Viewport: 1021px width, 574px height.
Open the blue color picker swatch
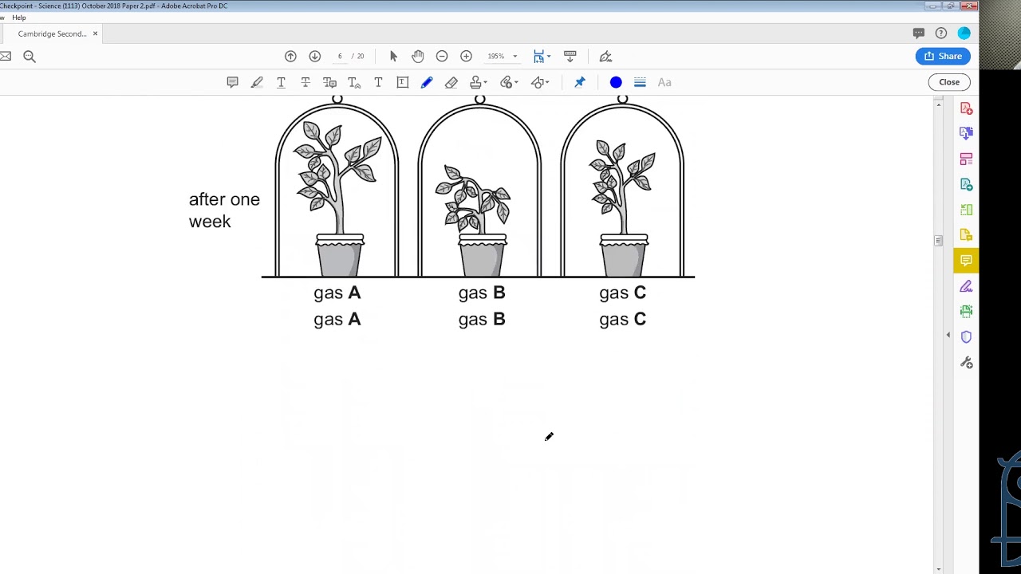(x=616, y=82)
